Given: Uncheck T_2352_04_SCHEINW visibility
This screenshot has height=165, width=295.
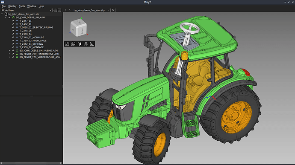Looking at the screenshot, I should coord(13,44).
